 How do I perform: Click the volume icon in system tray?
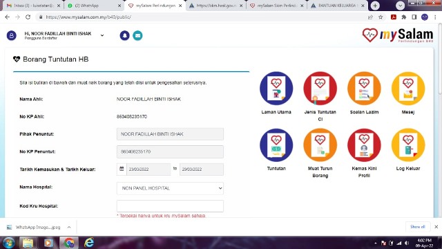pos(407,243)
